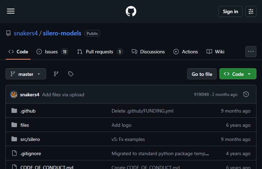Click the repository icon beside snakers4
Screen dimensions: 262x169
(x=8, y=33)
